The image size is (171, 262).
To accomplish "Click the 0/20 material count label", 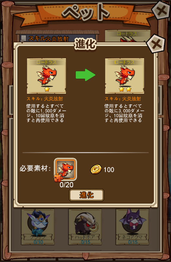I will click(67, 185).
